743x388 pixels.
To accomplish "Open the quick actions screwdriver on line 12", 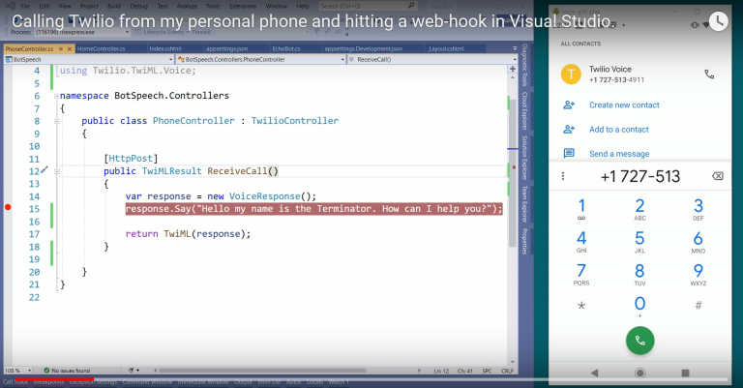I will tap(45, 169).
